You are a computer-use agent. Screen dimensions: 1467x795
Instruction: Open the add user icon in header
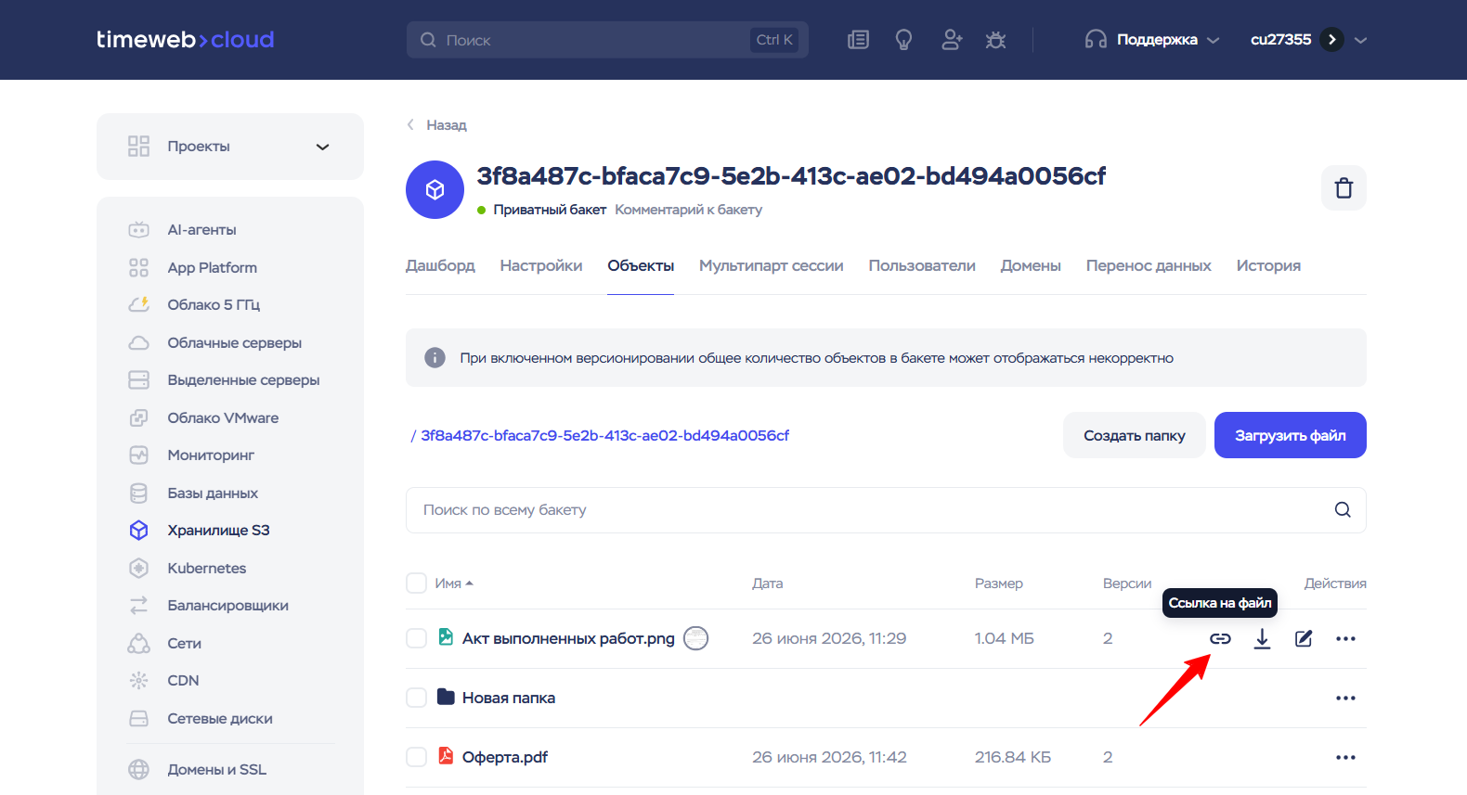(x=951, y=40)
